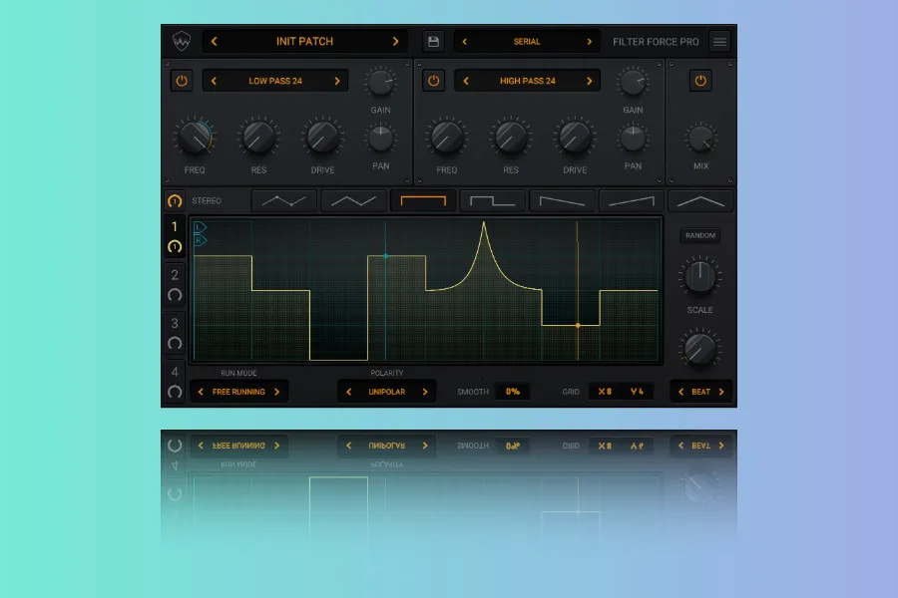Select the step-down square waveform shape
The height and width of the screenshot is (598, 898).
pos(493,200)
